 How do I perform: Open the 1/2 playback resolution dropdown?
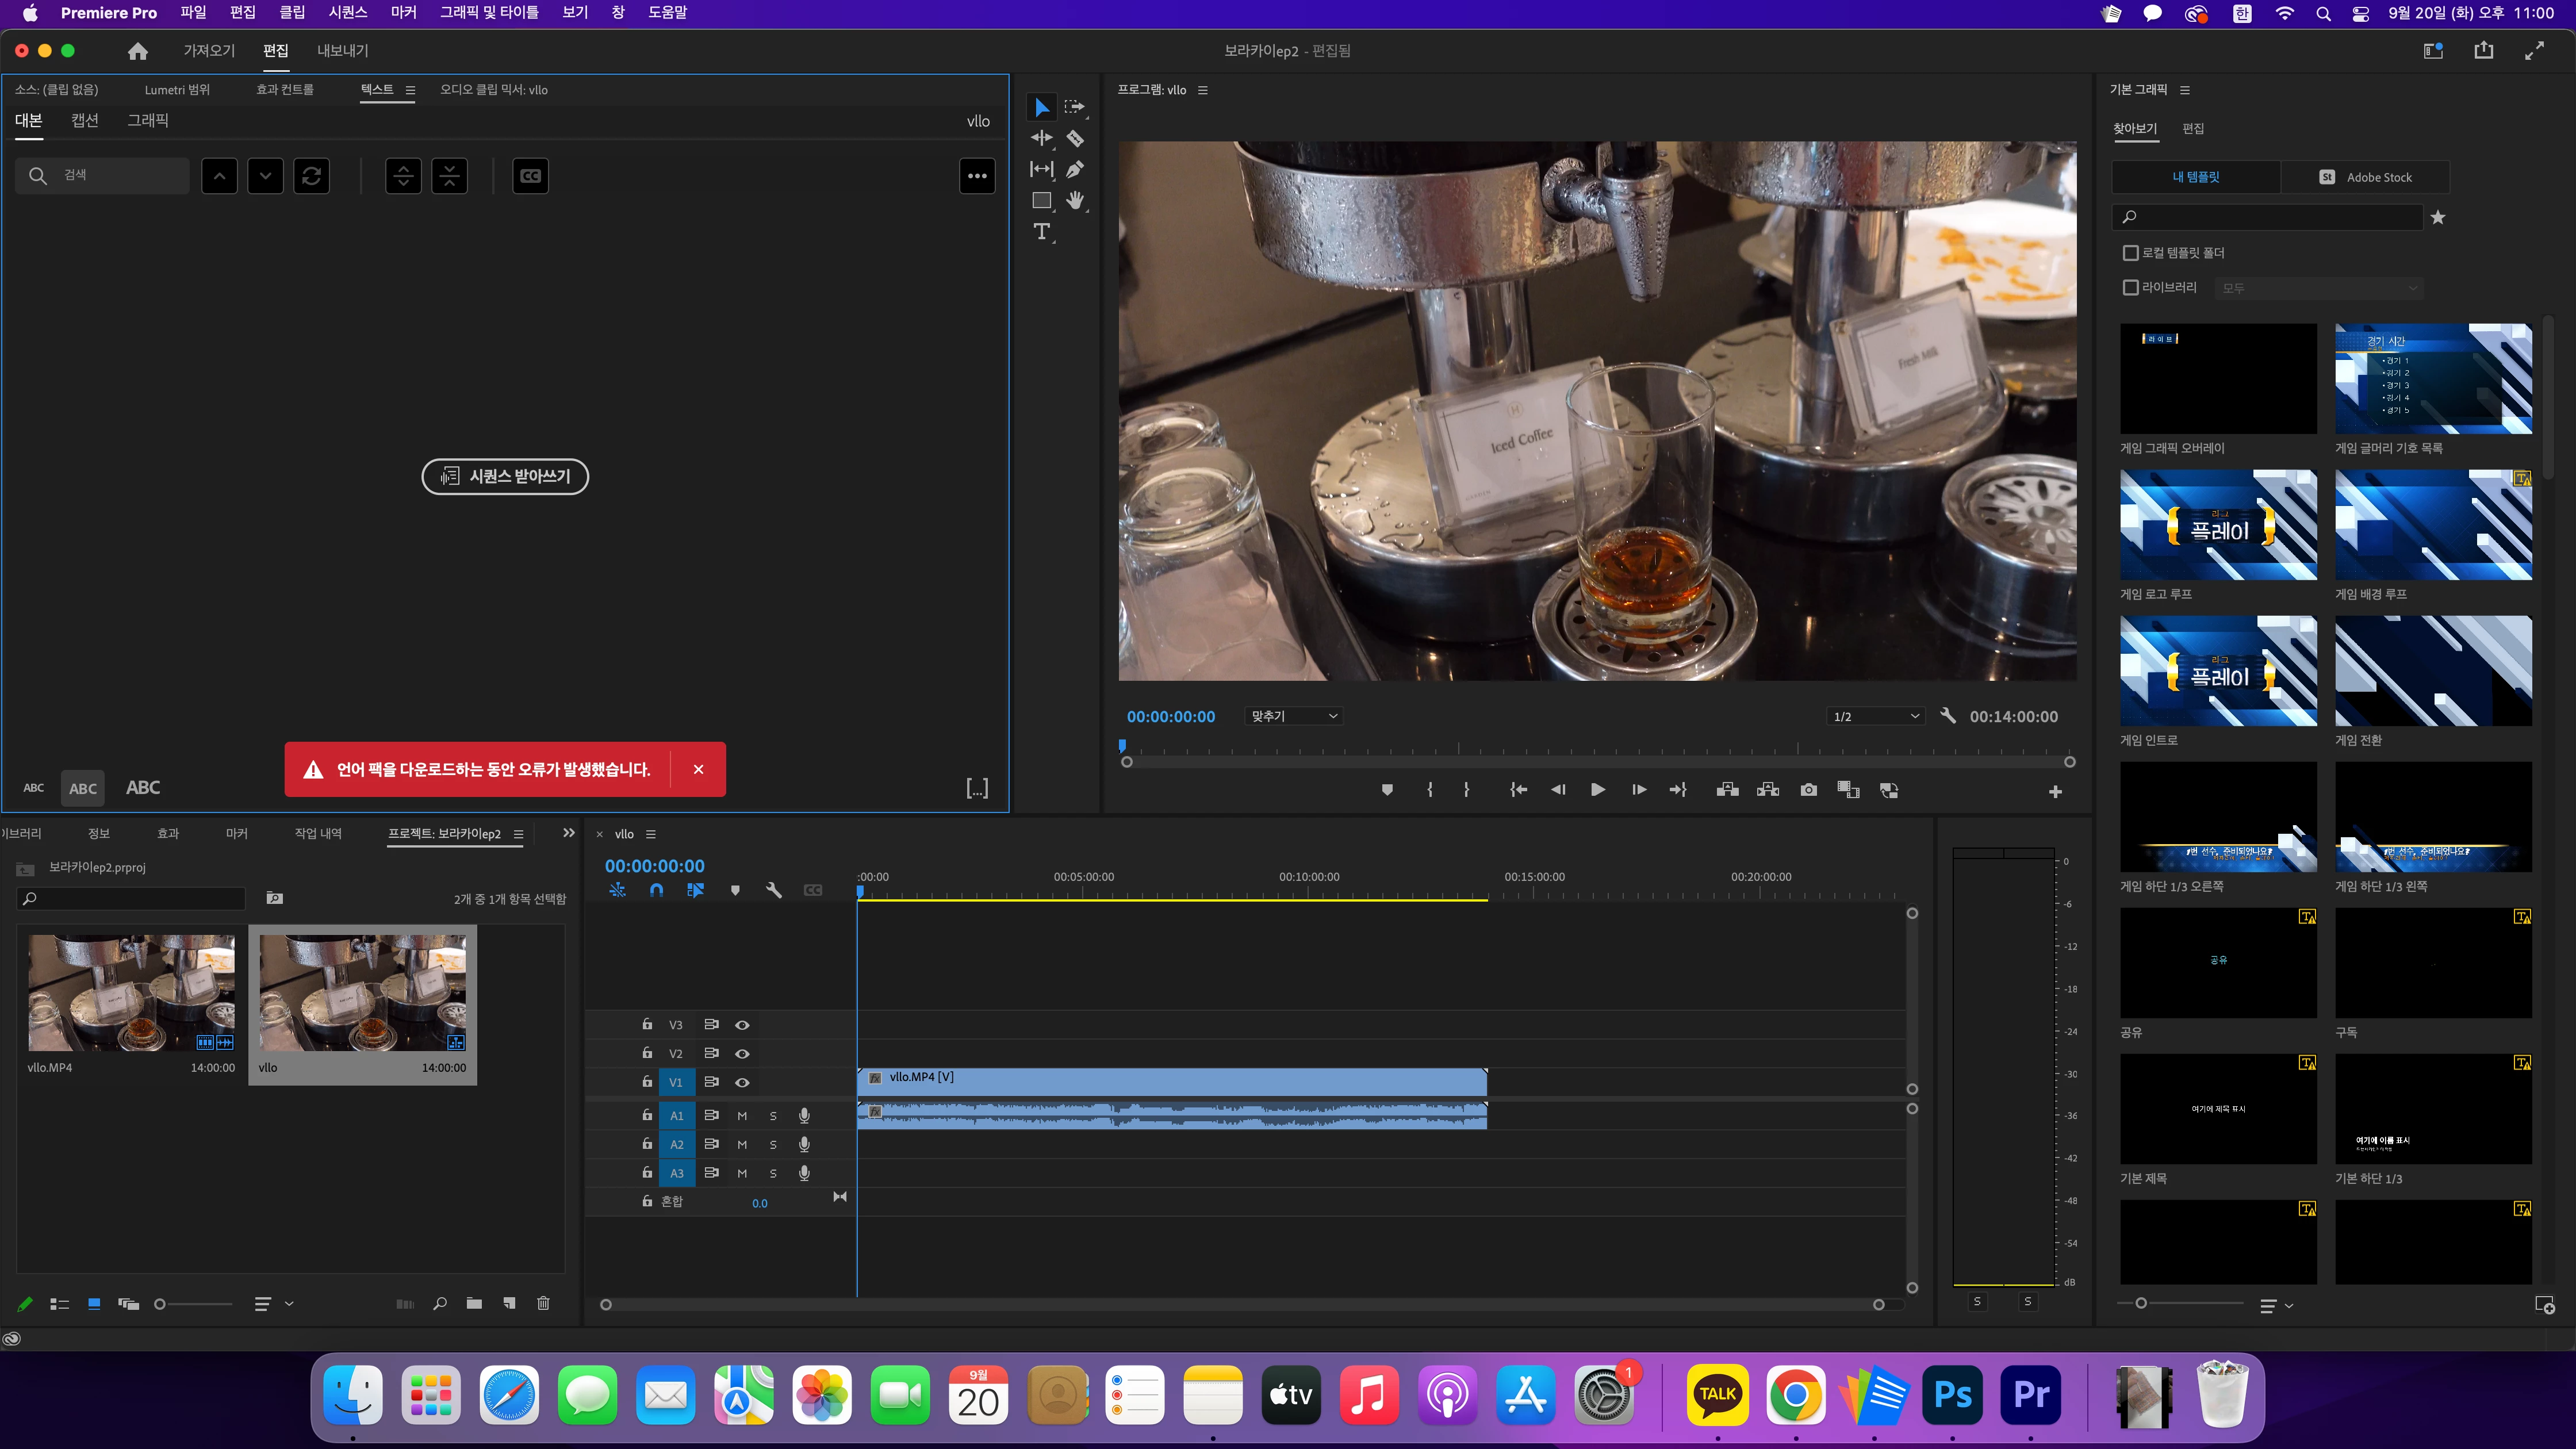1874,716
